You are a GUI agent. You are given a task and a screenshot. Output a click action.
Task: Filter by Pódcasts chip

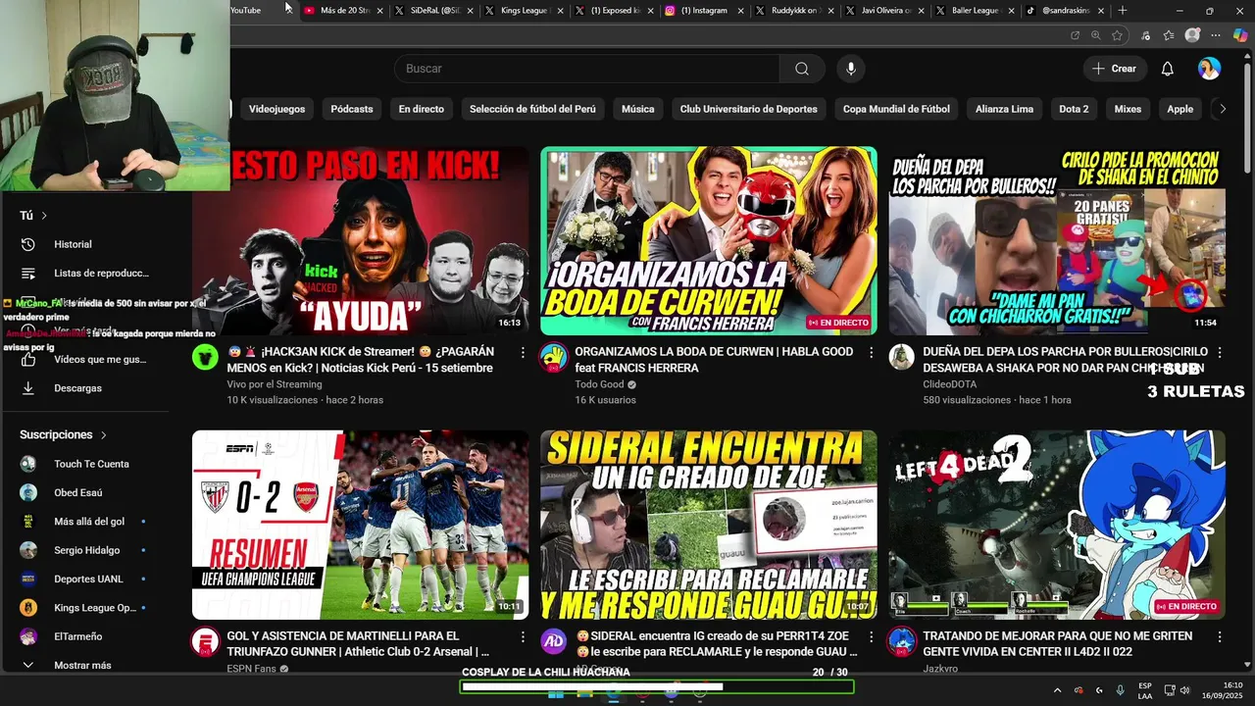(x=352, y=109)
